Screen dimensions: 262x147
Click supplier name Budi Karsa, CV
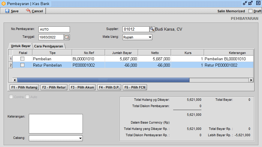tap(169, 29)
